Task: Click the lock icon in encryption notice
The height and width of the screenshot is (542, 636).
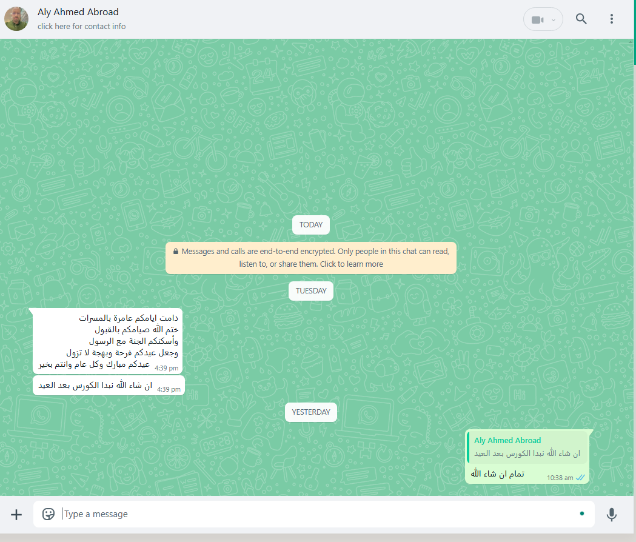Action: tap(176, 252)
